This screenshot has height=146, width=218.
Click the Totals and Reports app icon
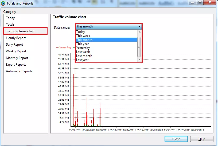3,3
